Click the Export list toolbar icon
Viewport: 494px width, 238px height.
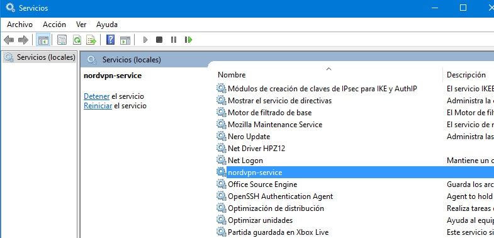[91, 40]
